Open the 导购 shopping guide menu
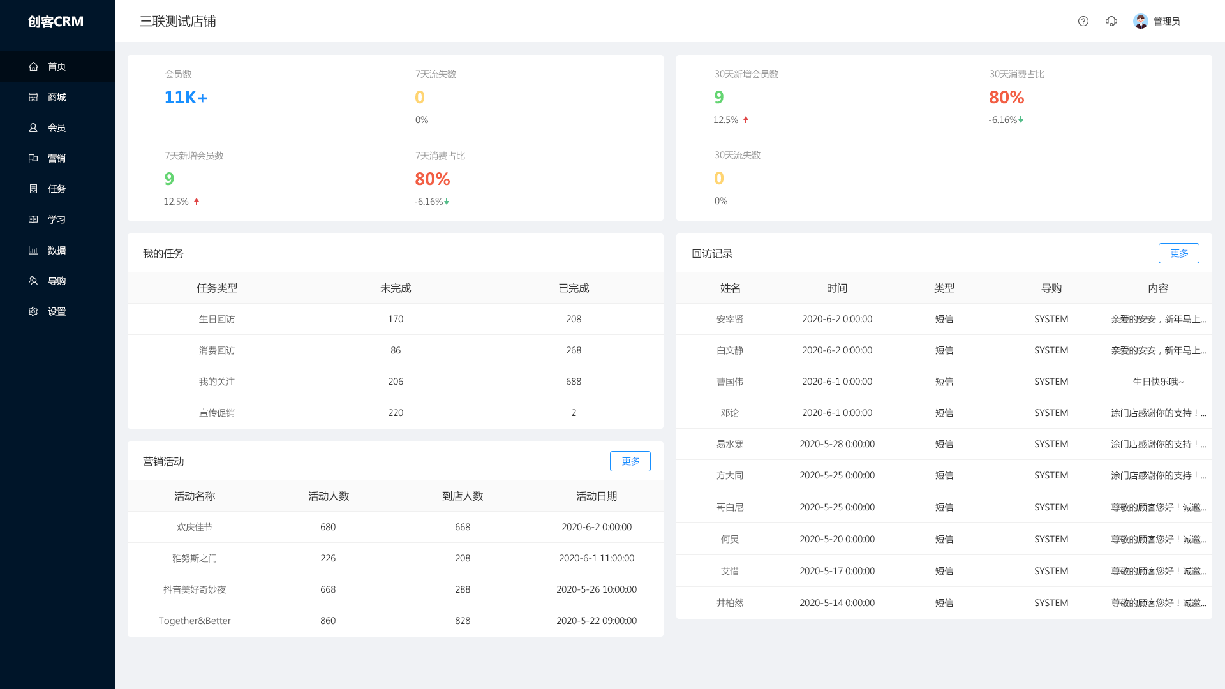Viewport: 1225px width, 689px height. (56, 281)
